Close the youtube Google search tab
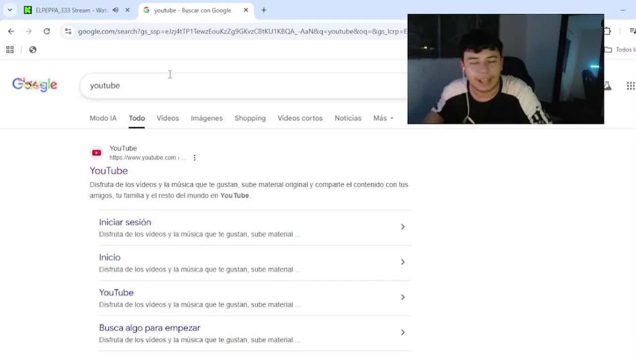Screen dimensions: 636x356 pos(246,10)
